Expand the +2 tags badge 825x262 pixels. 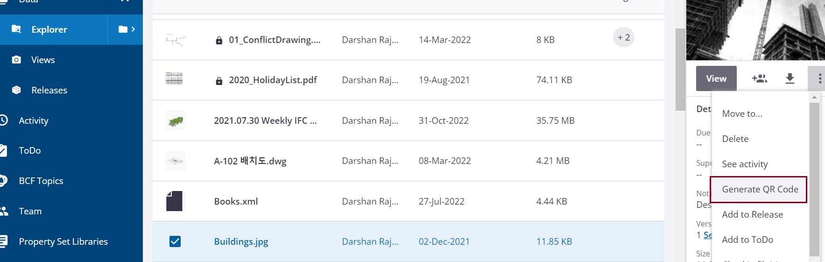[623, 37]
